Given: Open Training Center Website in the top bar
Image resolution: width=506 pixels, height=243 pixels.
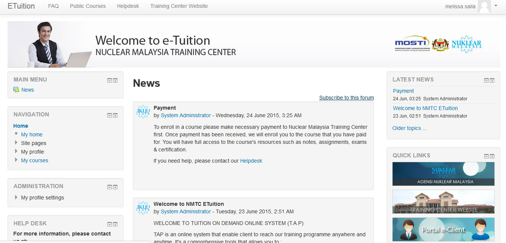Looking at the screenshot, I should click(x=179, y=6).
